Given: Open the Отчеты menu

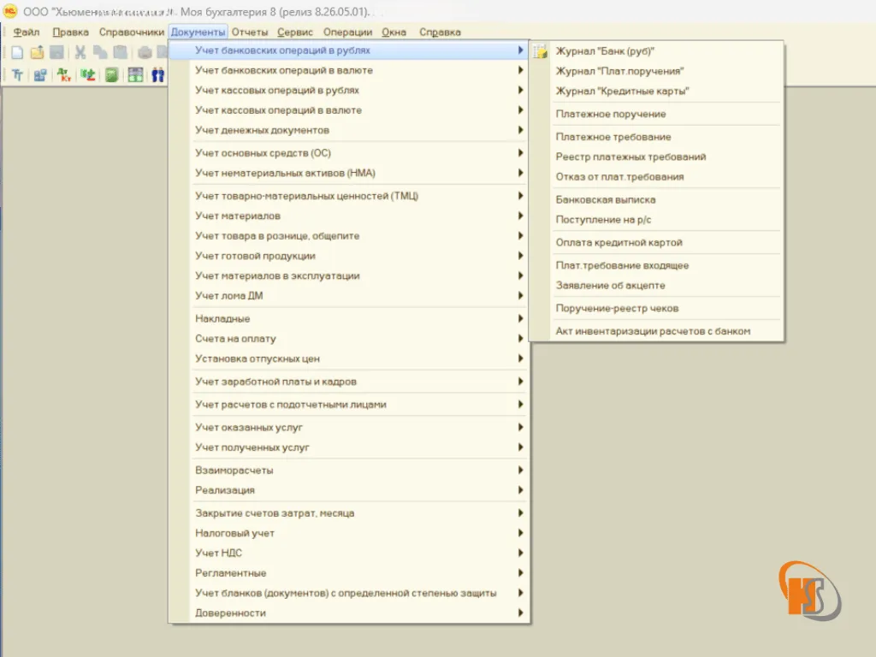Looking at the screenshot, I should coord(250,32).
